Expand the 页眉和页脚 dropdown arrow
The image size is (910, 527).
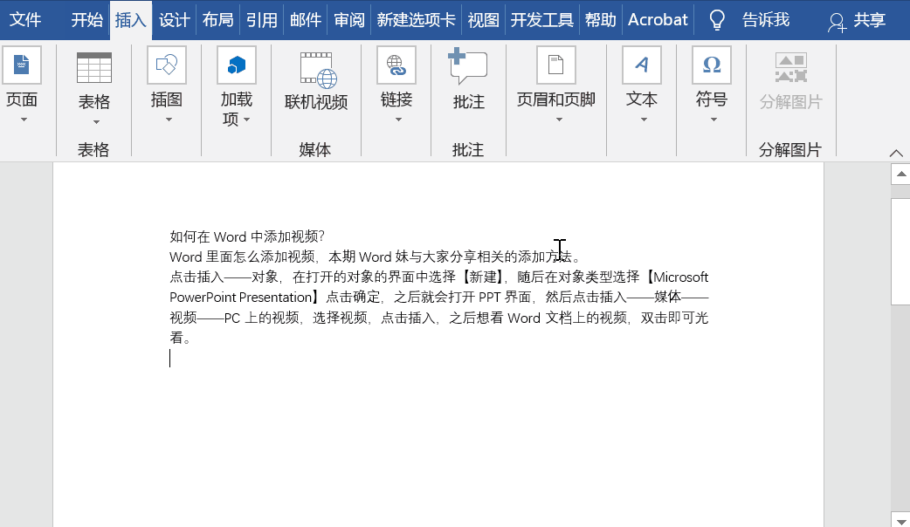(559, 120)
